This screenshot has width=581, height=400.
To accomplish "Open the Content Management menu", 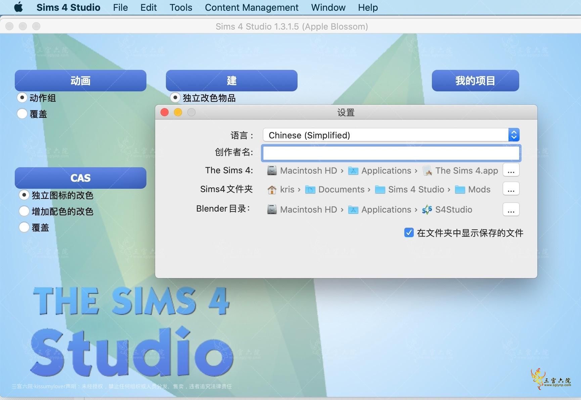I will tap(252, 7).
